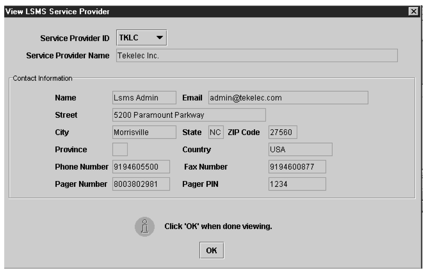Click the 'ZIP Code' label
This screenshot has width=428, height=274.
244,132
